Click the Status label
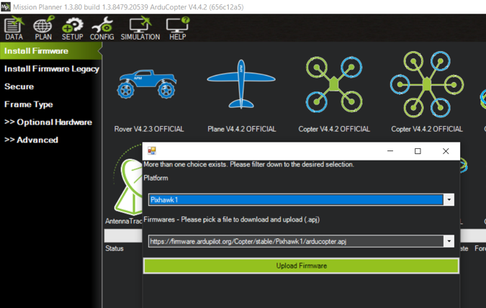 point(114,248)
